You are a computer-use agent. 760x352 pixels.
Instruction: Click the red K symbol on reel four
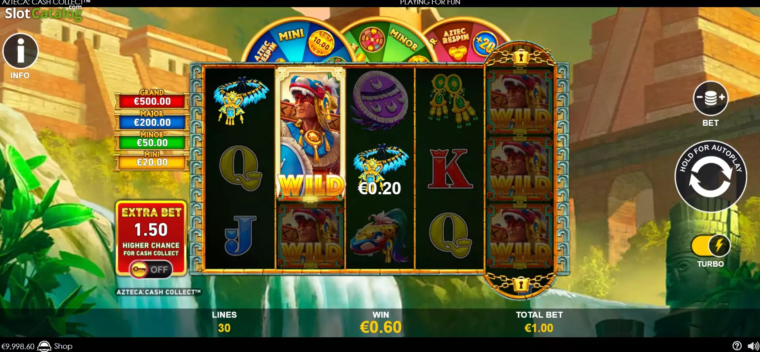click(x=450, y=169)
